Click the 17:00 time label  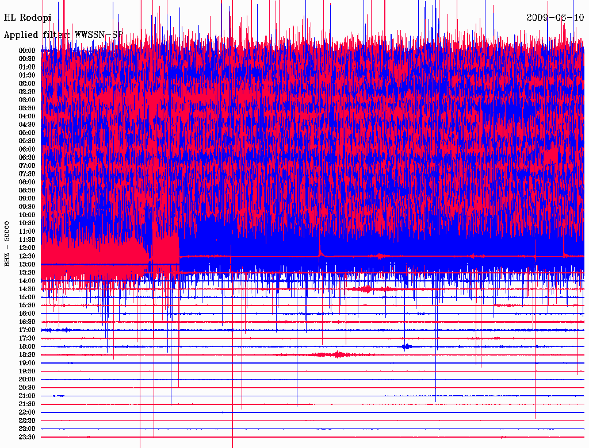tap(27, 330)
